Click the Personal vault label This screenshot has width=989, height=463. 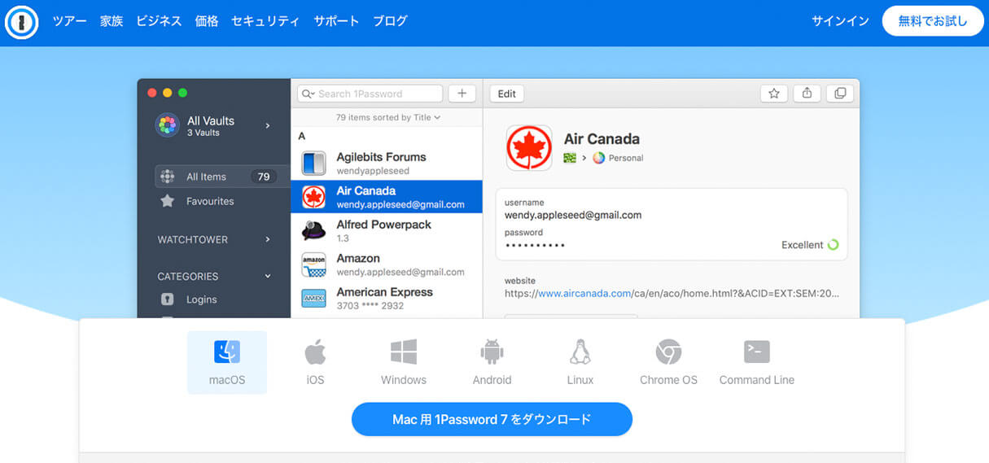[625, 158]
